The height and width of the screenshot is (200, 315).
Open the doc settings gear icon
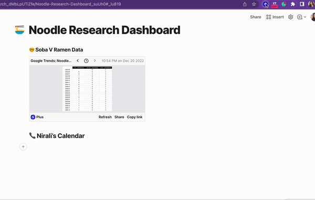coord(290,17)
